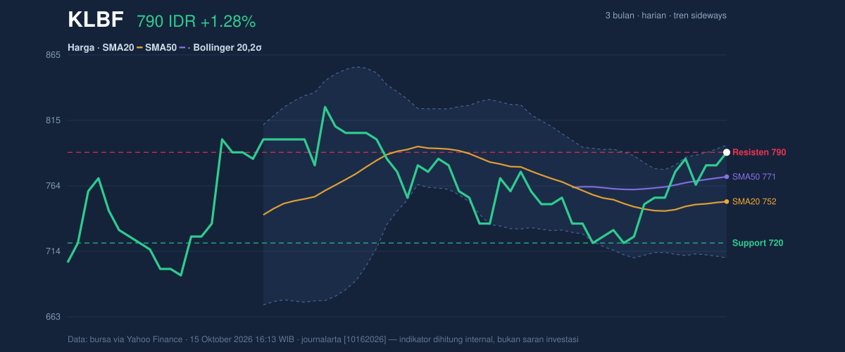Click the 865 y-axis label
The height and width of the screenshot is (352, 845).
[54, 55]
